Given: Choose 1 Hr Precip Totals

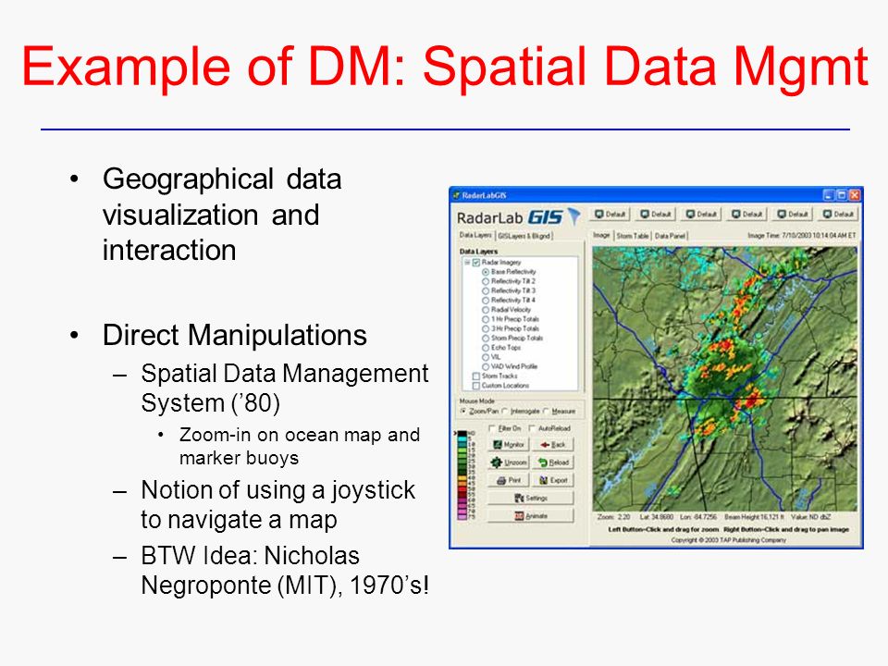Looking at the screenshot, I should click(x=486, y=319).
